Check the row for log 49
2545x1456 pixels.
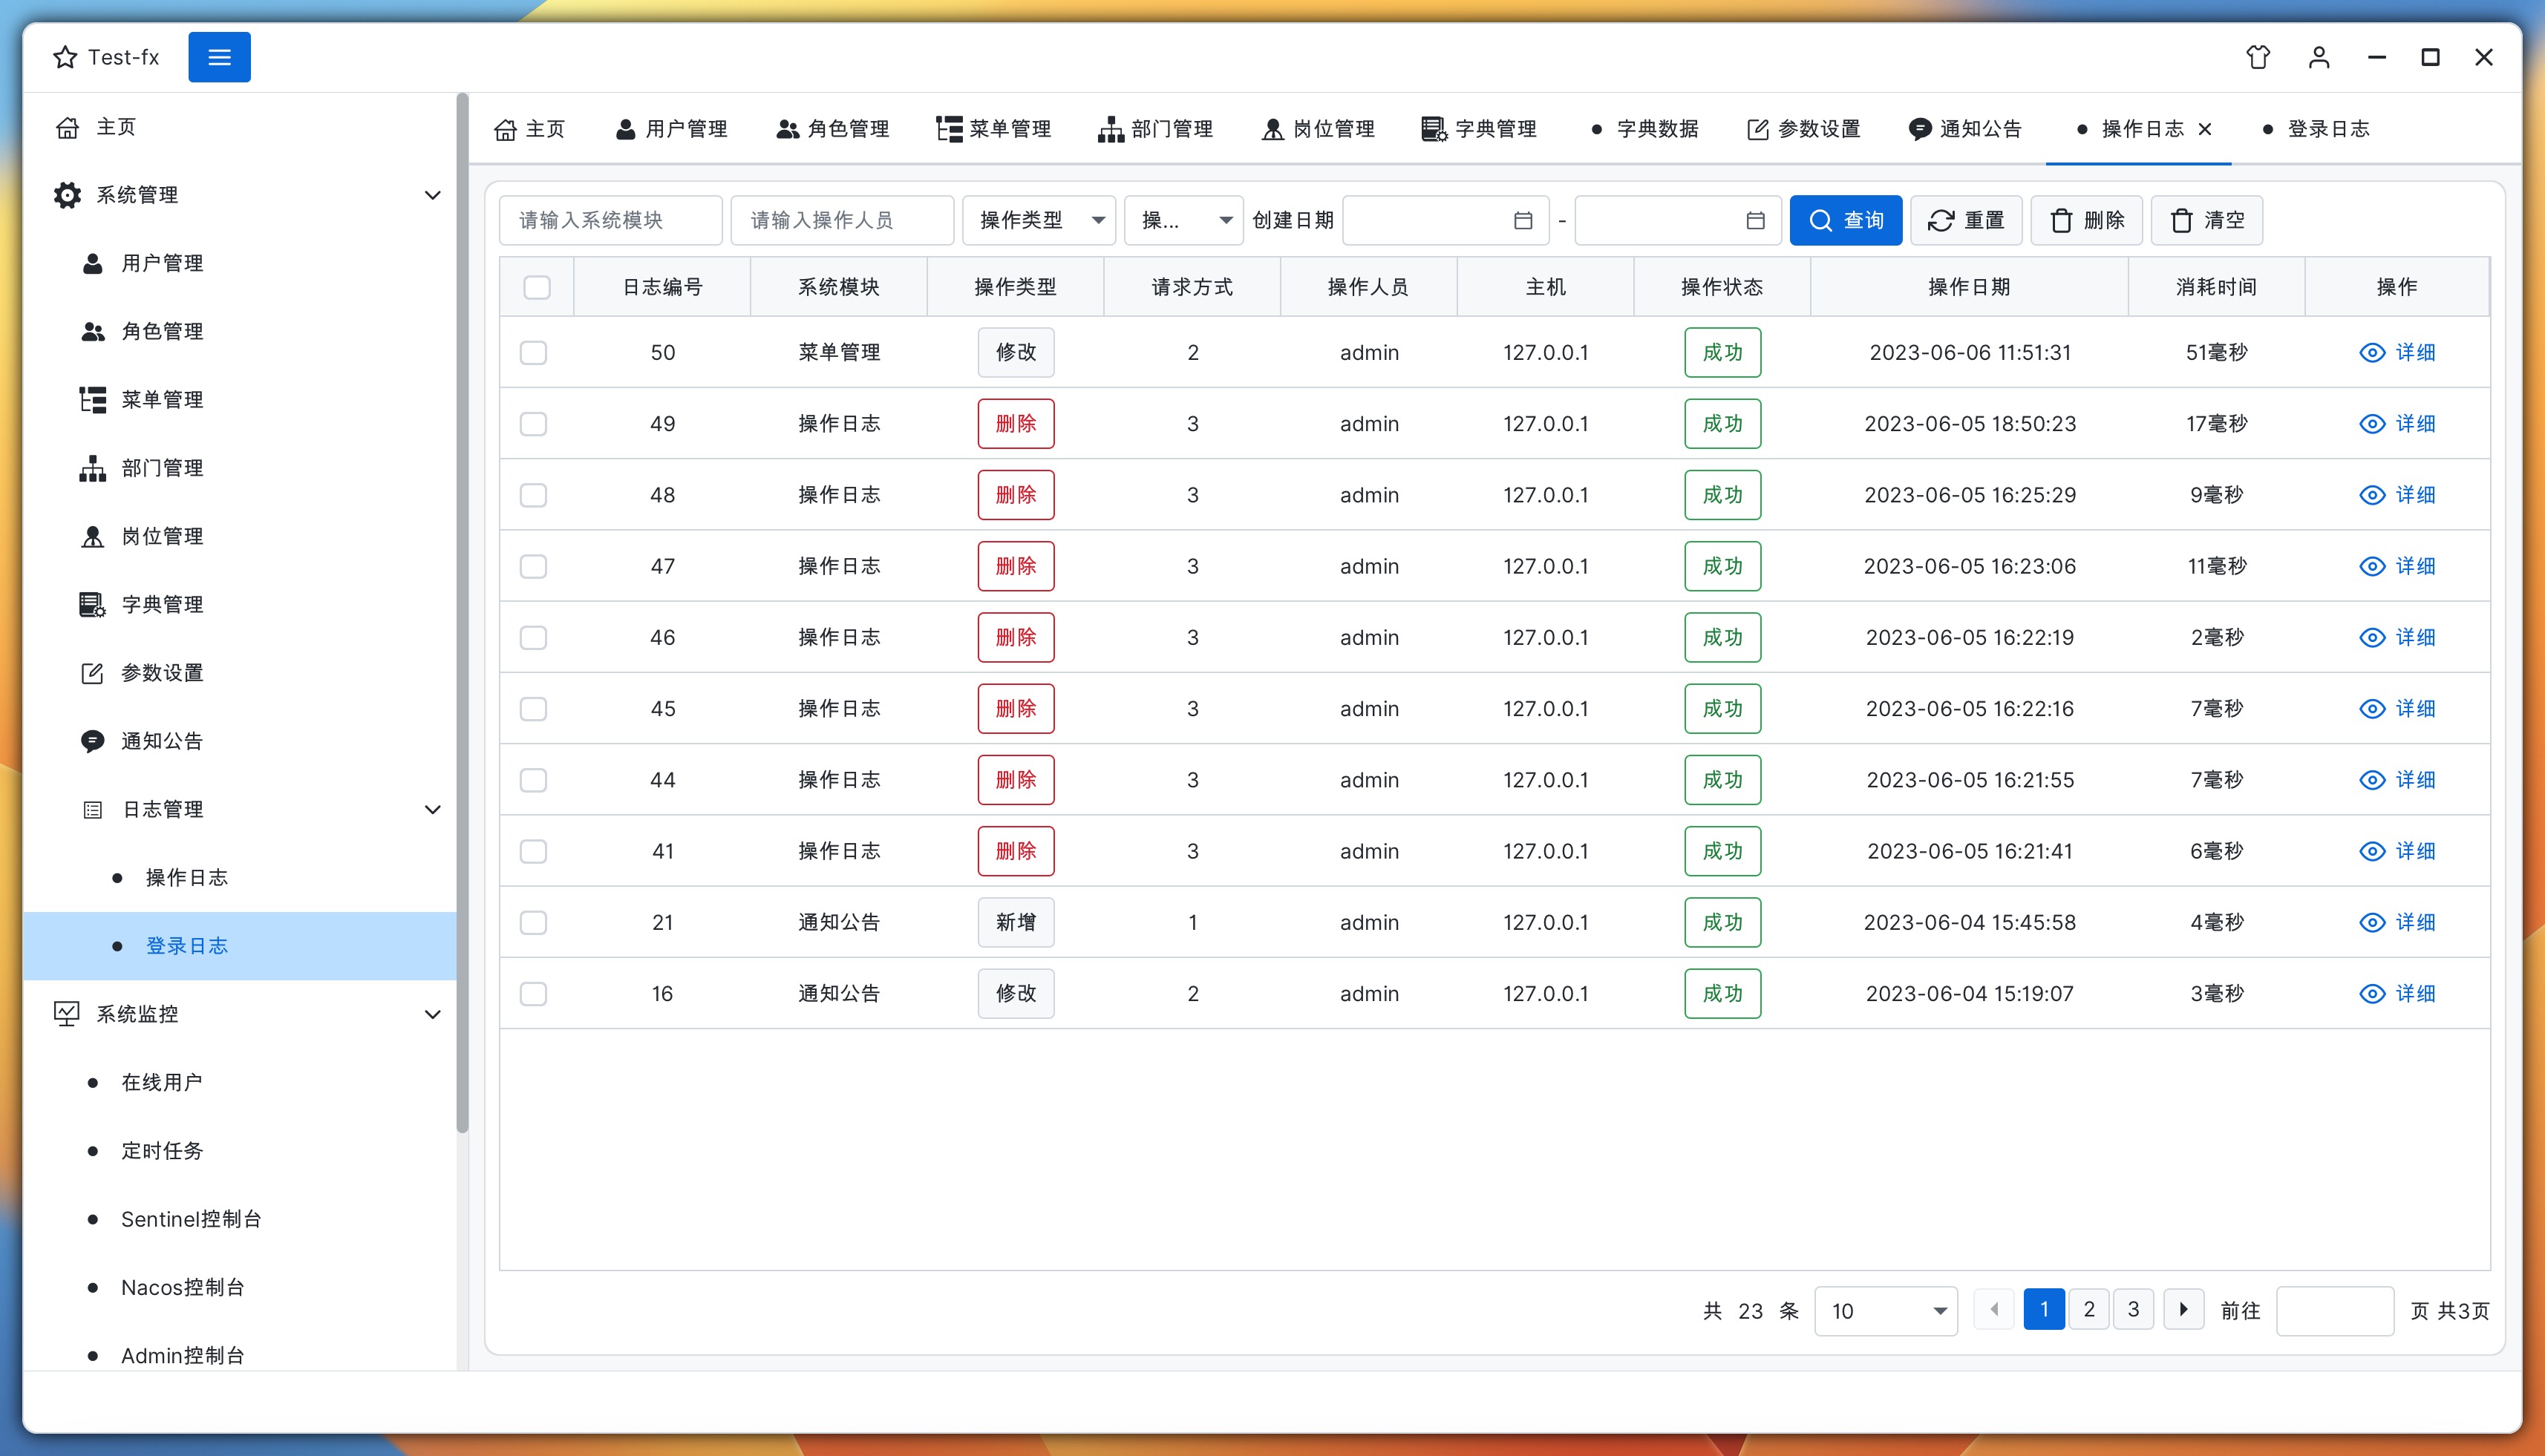[x=533, y=424]
